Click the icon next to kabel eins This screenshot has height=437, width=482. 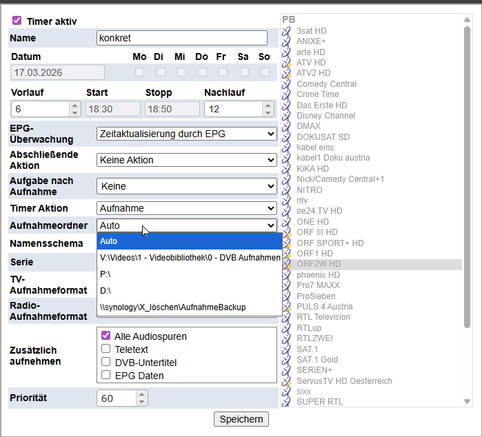(287, 148)
